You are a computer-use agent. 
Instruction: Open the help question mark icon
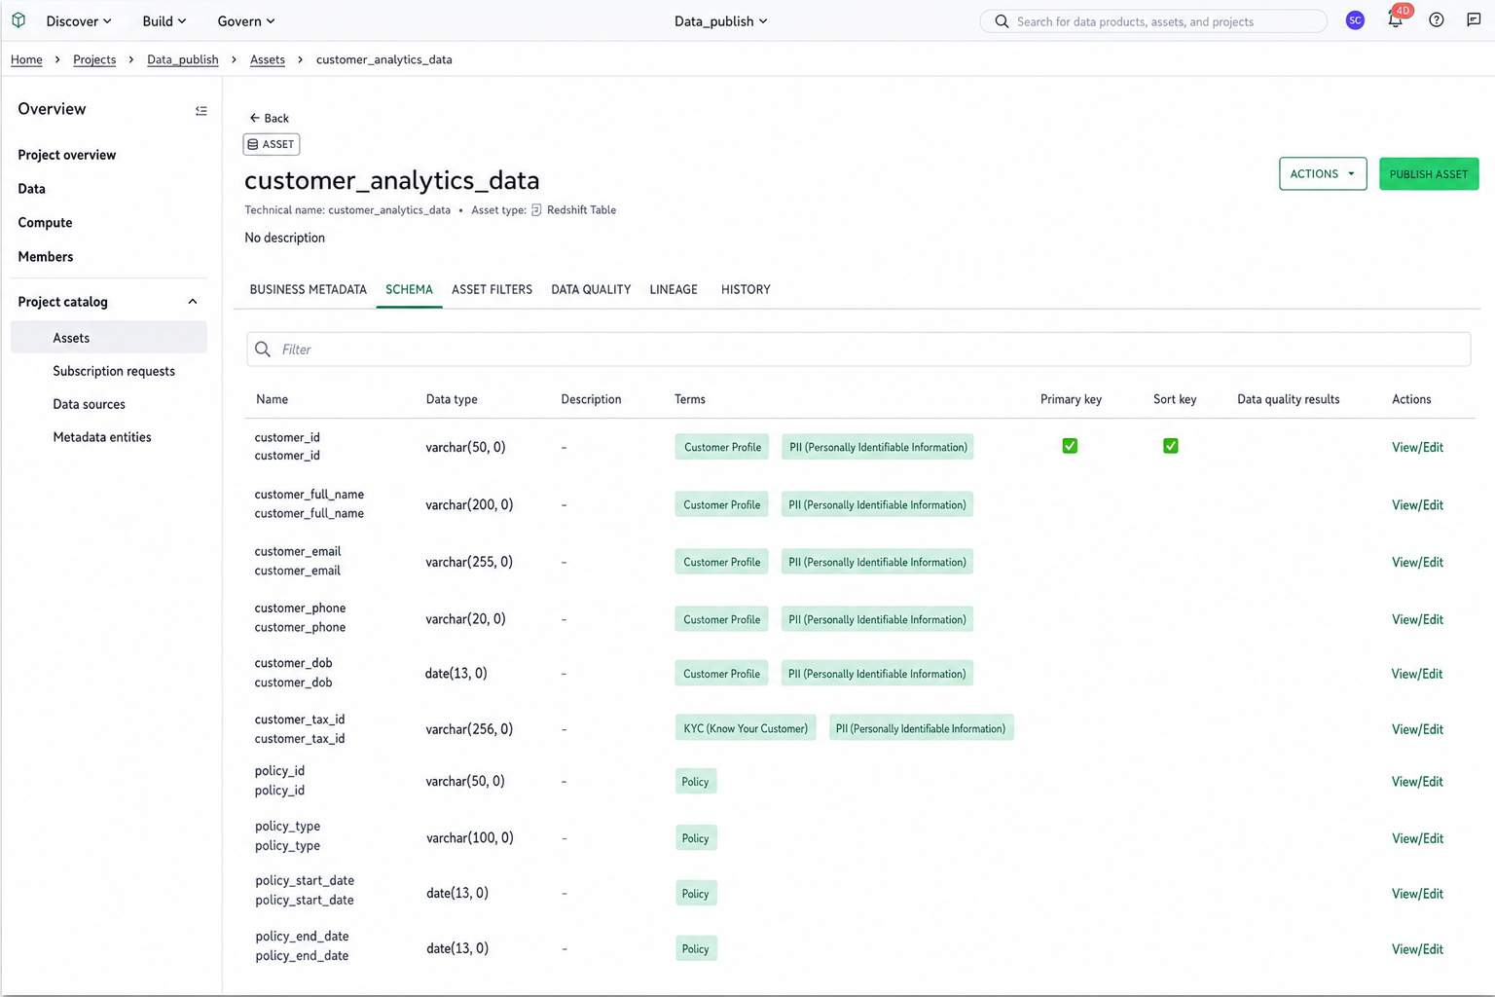click(1437, 20)
